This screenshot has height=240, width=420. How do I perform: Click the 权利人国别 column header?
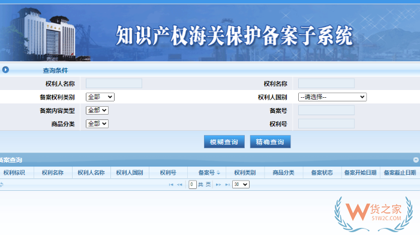coord(130,173)
